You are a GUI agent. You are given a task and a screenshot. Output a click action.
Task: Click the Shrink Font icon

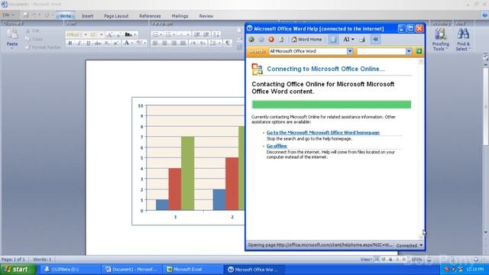coord(119,34)
